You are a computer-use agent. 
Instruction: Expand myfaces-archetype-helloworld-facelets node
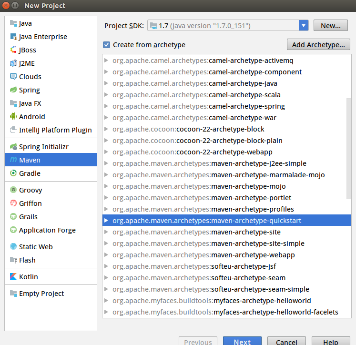tap(106, 312)
